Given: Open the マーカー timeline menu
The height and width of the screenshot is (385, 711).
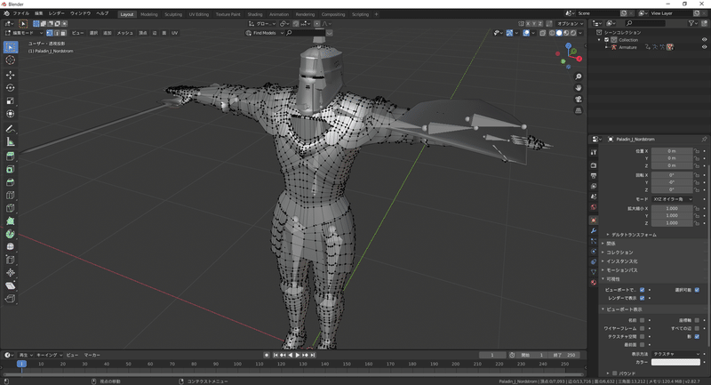Looking at the screenshot, I should click(92, 355).
